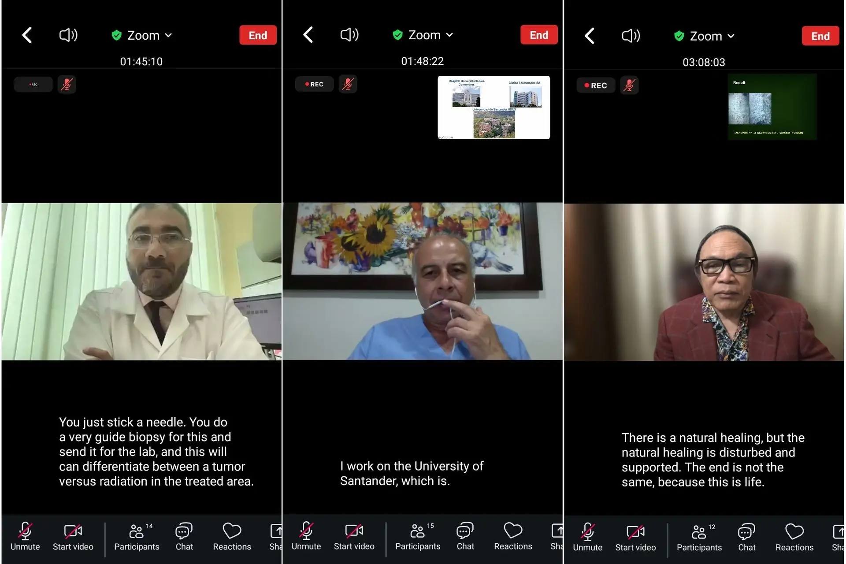846x564 pixels.
Task: Tap muted mic badge beside REC in 01:48:22 meeting
Action: (348, 84)
